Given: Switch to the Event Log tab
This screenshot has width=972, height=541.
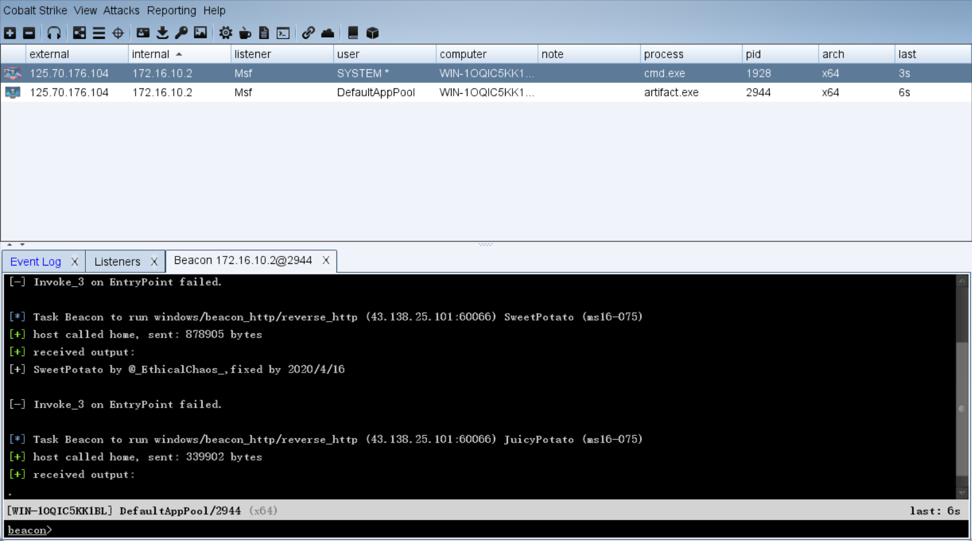Looking at the screenshot, I should [36, 262].
